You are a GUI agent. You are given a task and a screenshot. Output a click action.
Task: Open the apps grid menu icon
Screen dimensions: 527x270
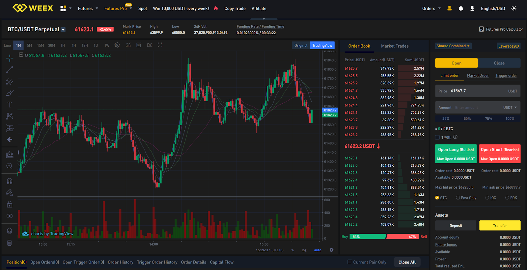(63, 9)
